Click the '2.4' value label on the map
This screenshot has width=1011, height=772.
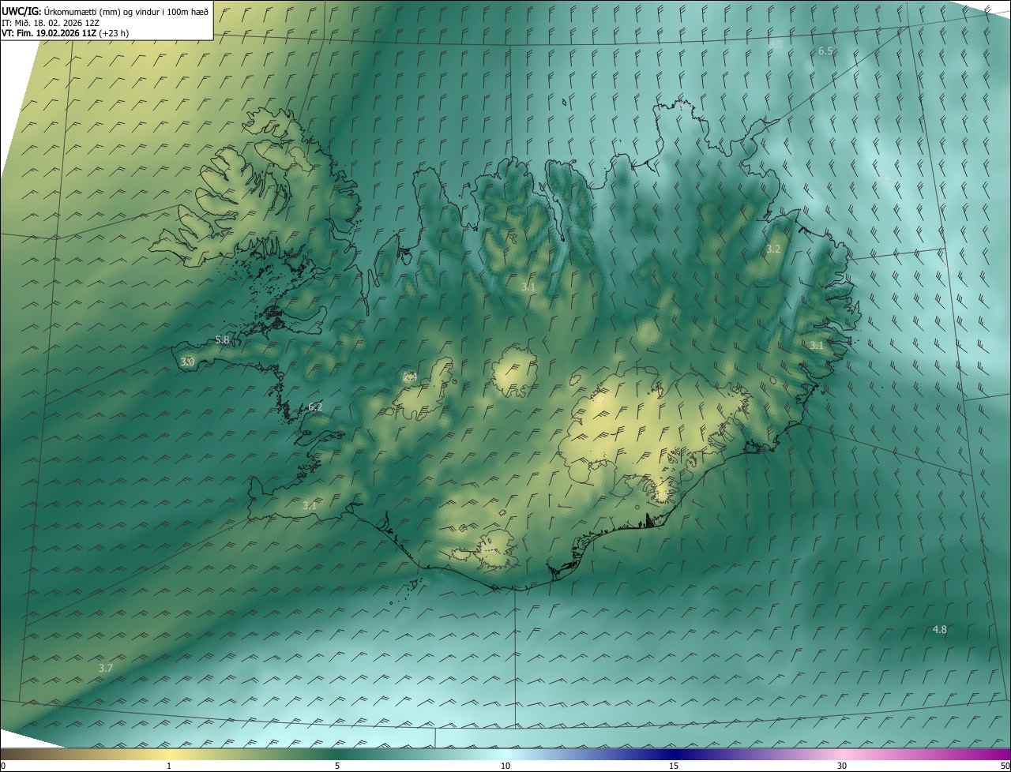click(x=410, y=377)
